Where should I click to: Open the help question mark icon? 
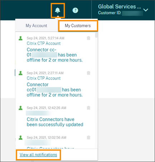pos(75,10)
